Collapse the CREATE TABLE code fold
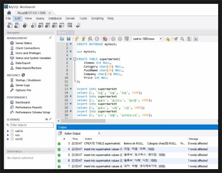 pos(75,59)
